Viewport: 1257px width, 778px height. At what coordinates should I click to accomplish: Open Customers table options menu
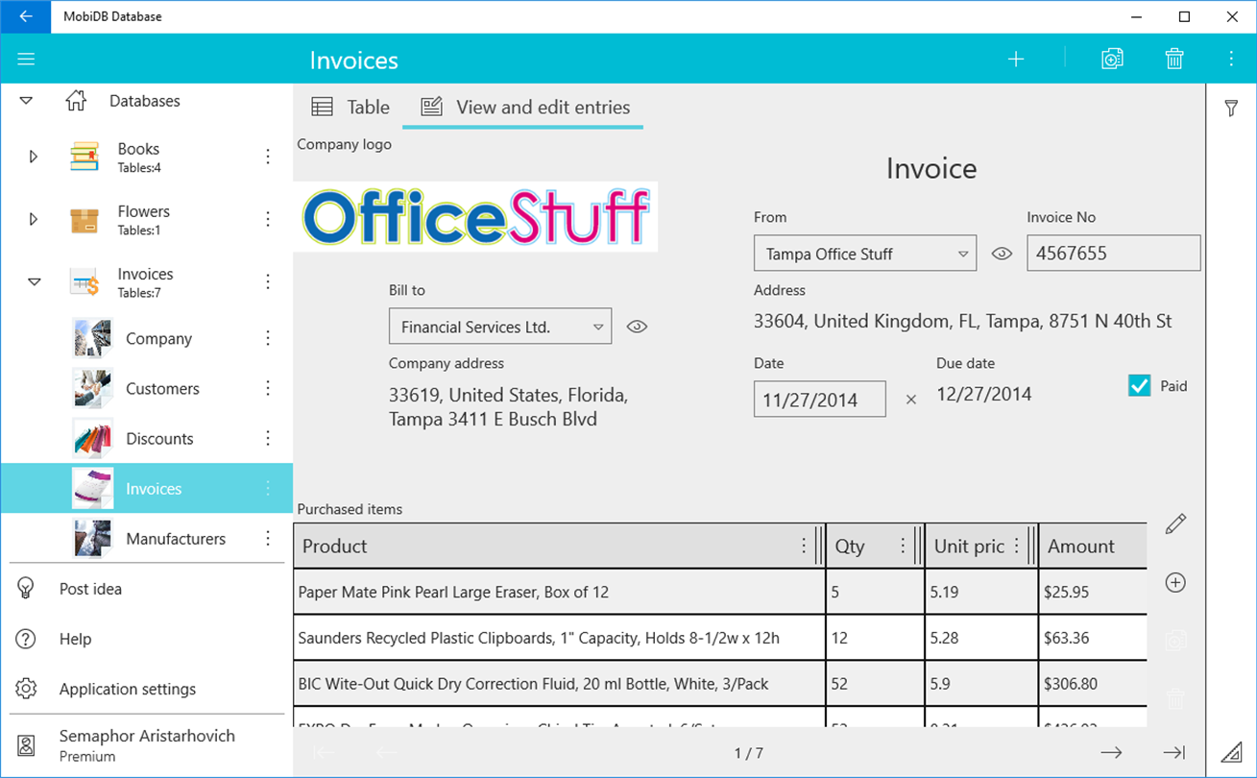pyautogui.click(x=268, y=388)
